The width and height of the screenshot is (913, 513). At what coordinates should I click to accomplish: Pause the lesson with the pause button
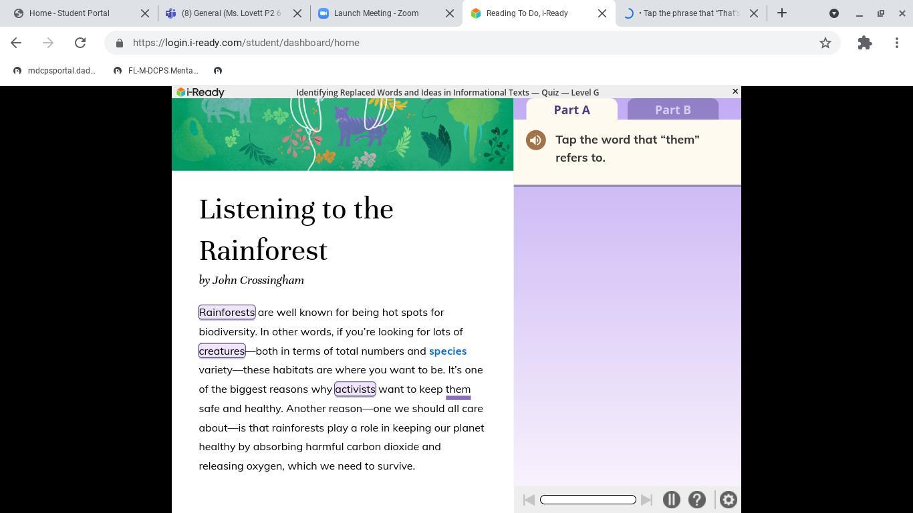click(x=671, y=500)
